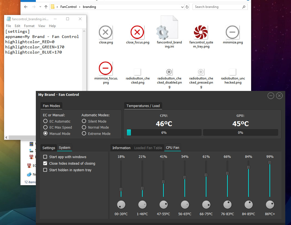Select Normal Mode radio button
This screenshot has width=291, height=225.
click(84, 127)
